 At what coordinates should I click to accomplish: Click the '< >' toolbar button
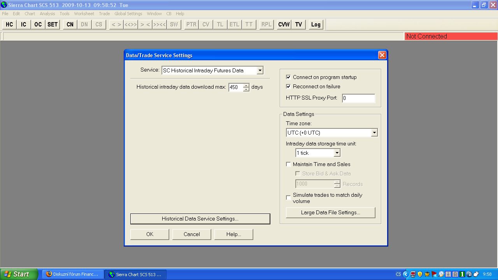[x=116, y=24]
